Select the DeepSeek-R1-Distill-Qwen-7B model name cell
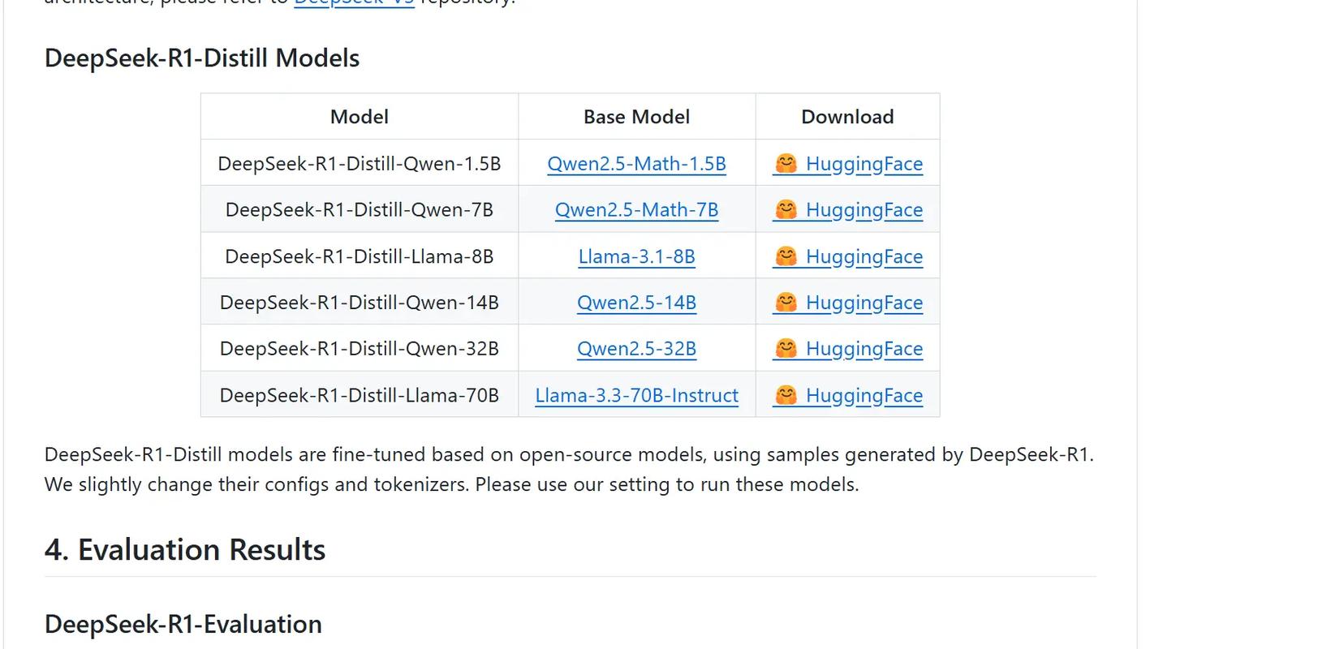The width and height of the screenshot is (1318, 649). click(x=360, y=209)
